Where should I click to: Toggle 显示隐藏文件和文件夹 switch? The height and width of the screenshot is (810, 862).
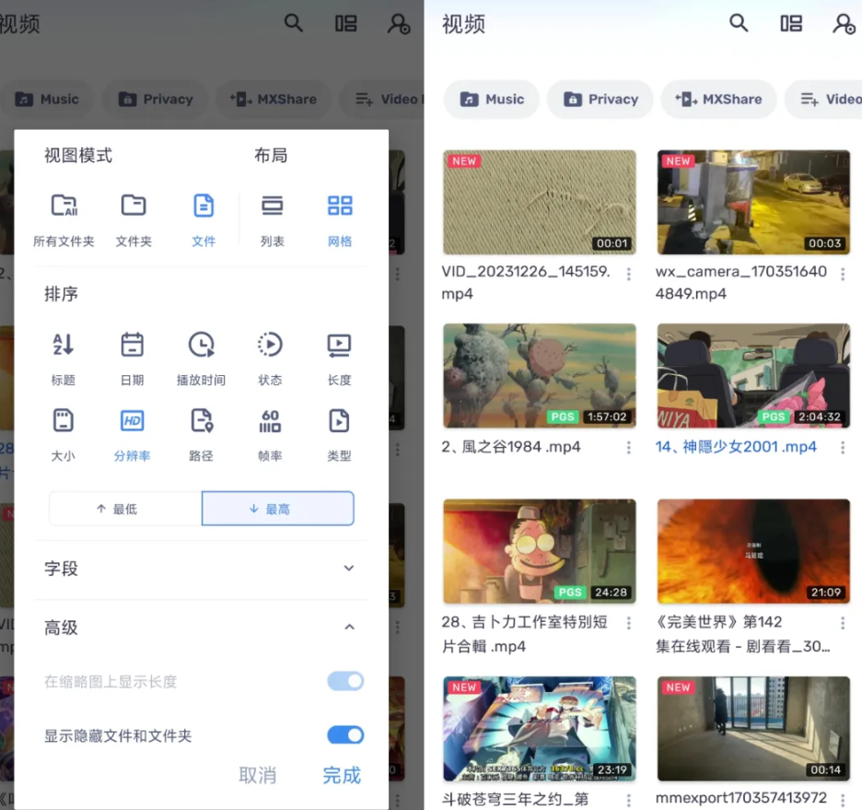click(x=345, y=735)
